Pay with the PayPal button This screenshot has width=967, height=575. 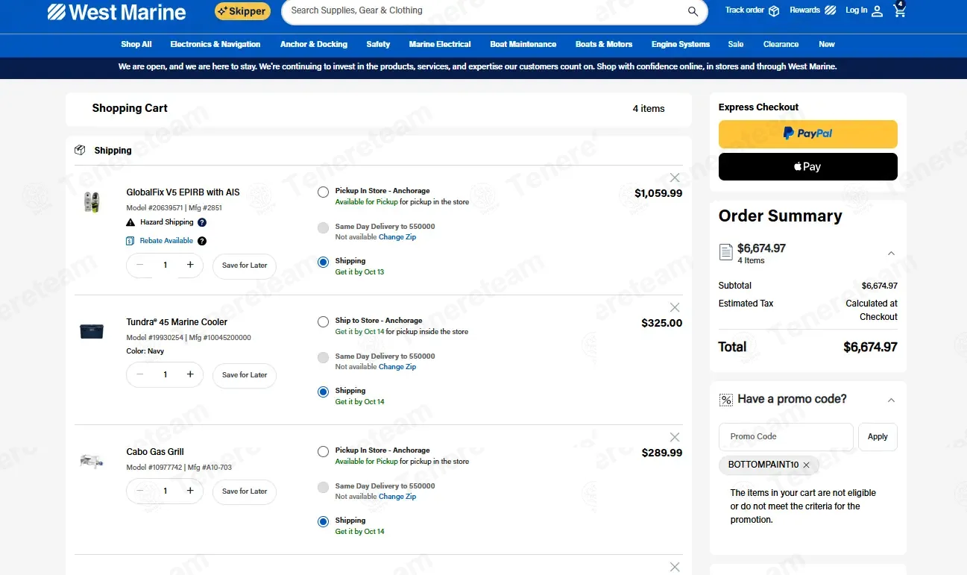807,134
